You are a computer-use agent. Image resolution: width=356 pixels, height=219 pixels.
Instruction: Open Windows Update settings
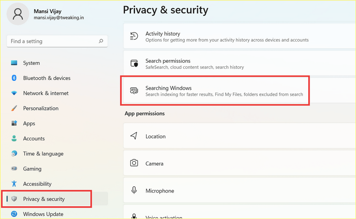pos(57,214)
